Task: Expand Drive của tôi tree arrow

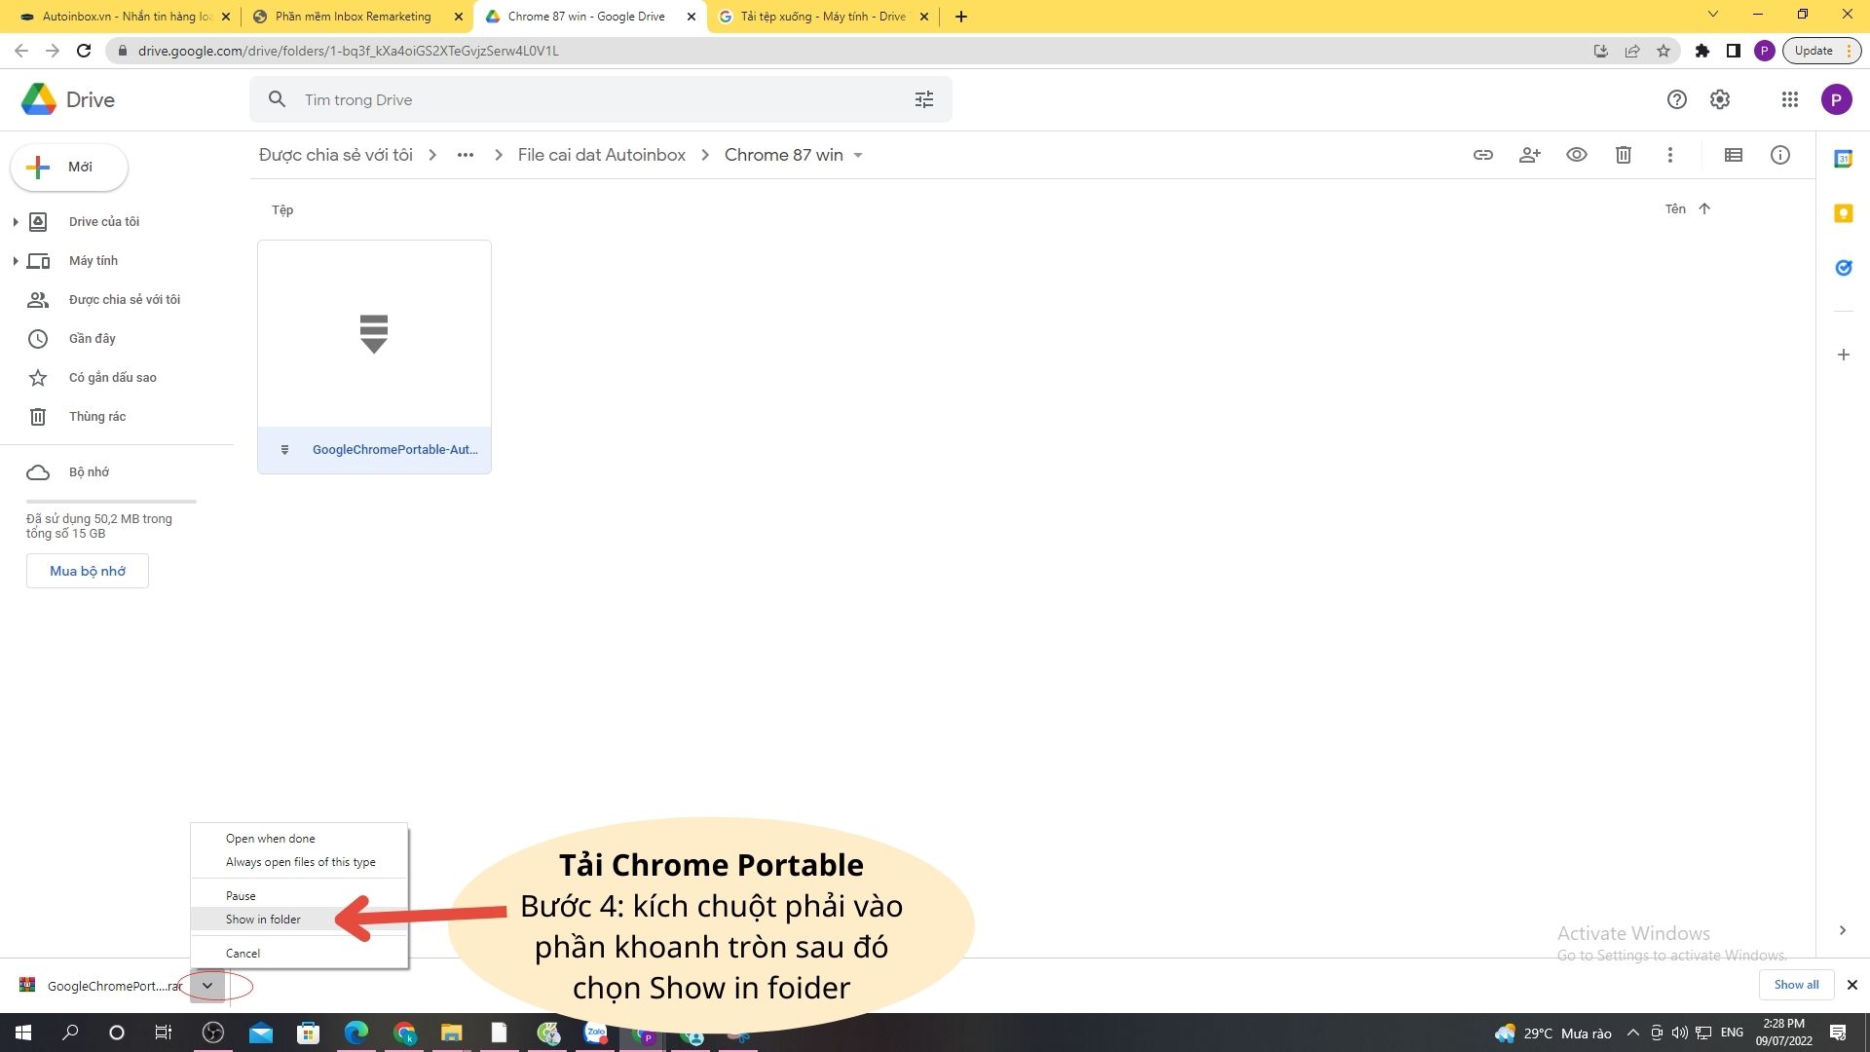Action: point(15,222)
